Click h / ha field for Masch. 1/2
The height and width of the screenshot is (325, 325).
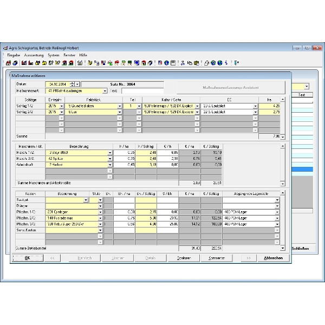(x=124, y=153)
